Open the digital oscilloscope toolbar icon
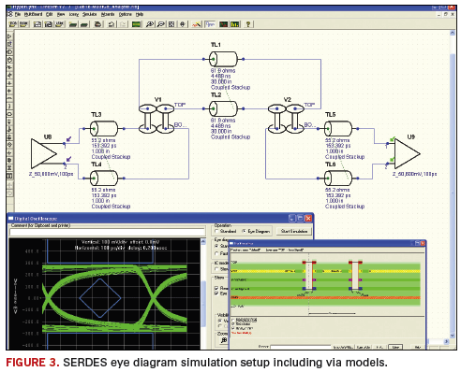The image size is (461, 372). (x=224, y=24)
